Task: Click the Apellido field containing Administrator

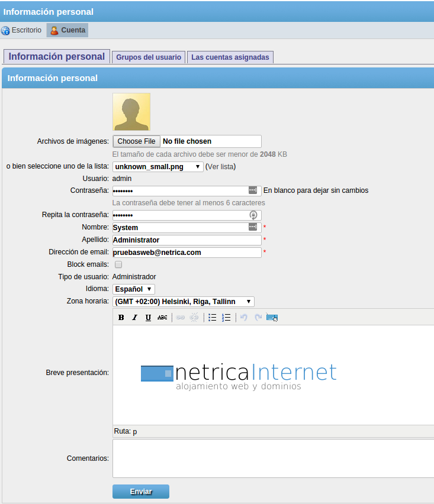Action: coord(187,240)
